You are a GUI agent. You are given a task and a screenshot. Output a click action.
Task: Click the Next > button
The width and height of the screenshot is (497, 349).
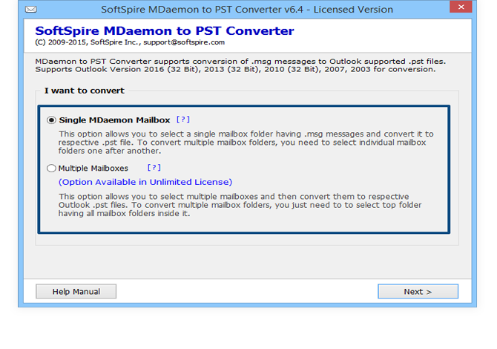(x=418, y=291)
